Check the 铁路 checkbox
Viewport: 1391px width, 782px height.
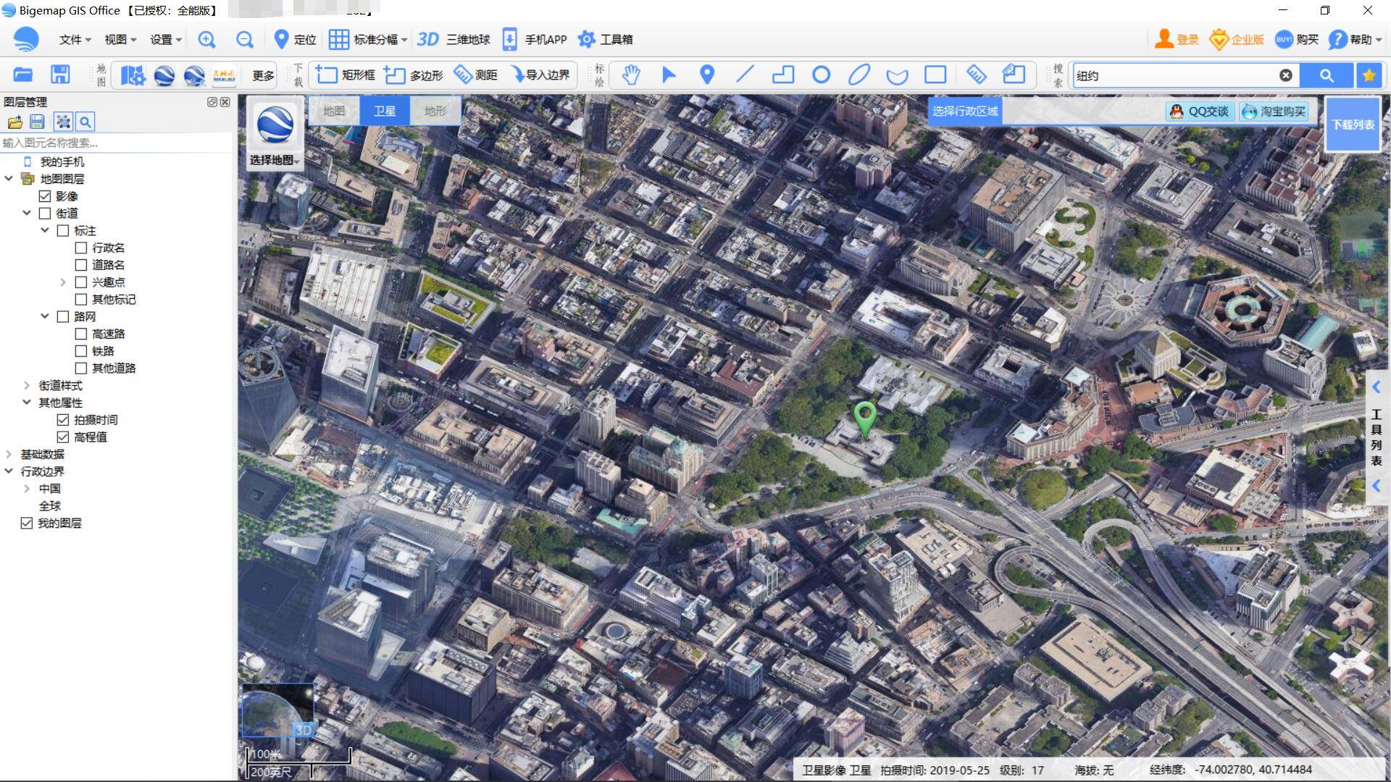[81, 351]
